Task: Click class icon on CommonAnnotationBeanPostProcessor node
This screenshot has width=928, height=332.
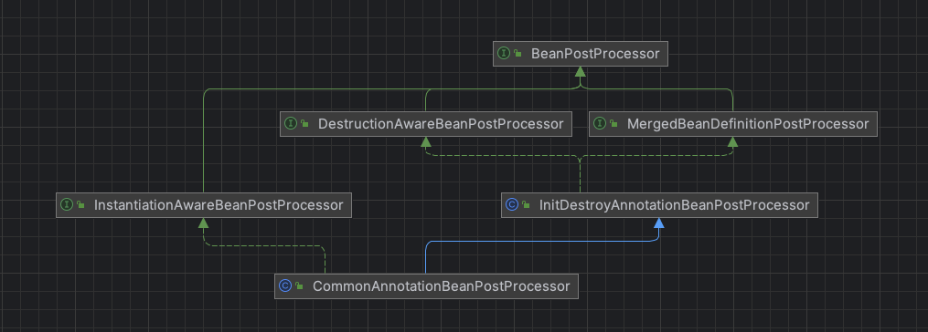Action: (x=285, y=285)
